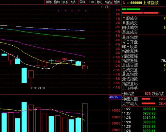This screenshot has height=132, width=166.
Task: Add to watchlist with +自选
Action: tap(108, 2)
